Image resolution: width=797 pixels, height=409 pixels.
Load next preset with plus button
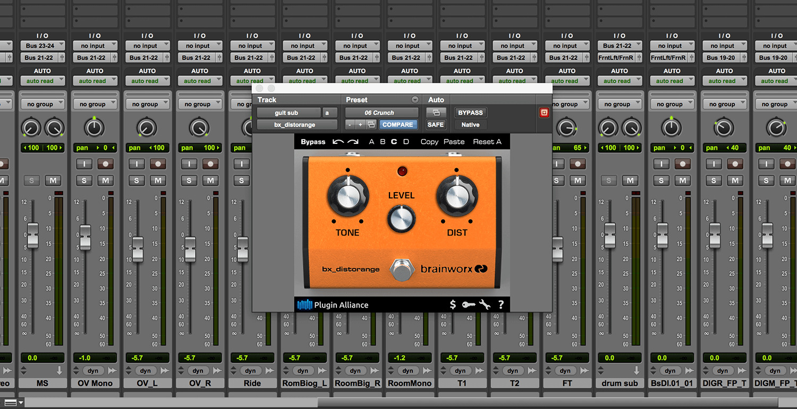360,125
